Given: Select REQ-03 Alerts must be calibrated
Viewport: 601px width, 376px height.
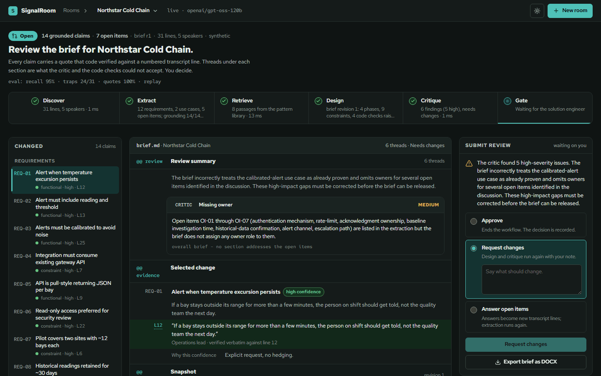Looking at the screenshot, I should click(x=65, y=235).
